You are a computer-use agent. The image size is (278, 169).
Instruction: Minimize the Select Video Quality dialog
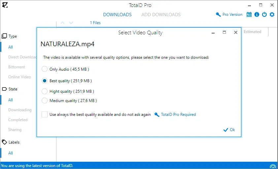pos(213,33)
